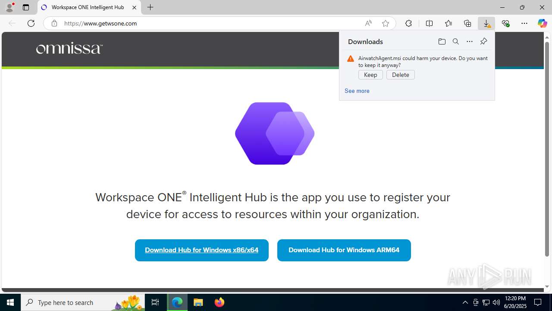This screenshot has width=552, height=311.
Task: Click the scrollbar down arrow
Action: point(547,286)
